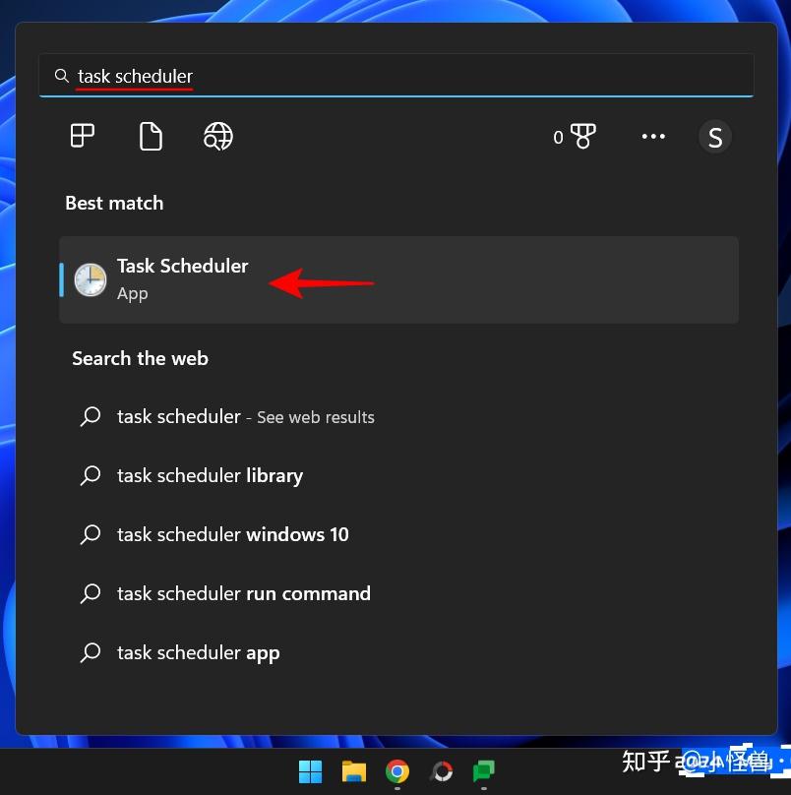Click the search box with 'task scheduler'
The image size is (791, 795).
(x=396, y=76)
